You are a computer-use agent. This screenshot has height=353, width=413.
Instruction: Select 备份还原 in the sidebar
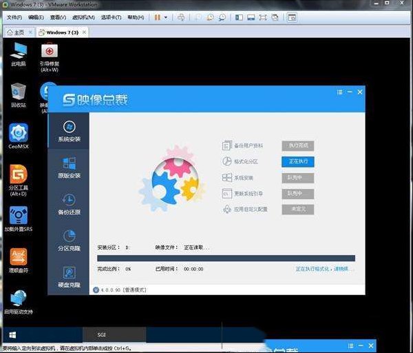click(x=69, y=204)
